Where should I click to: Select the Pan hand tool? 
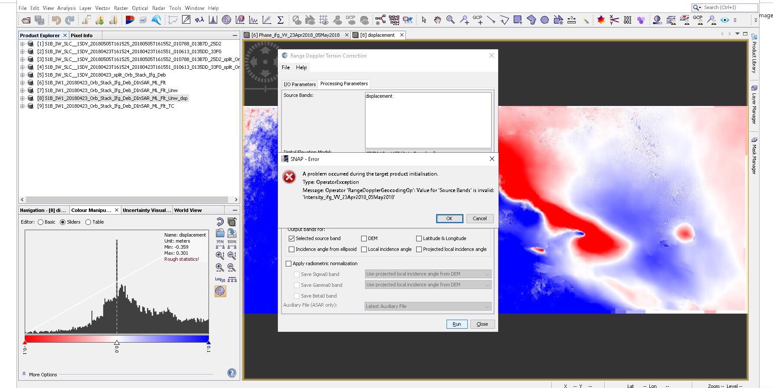click(x=437, y=20)
